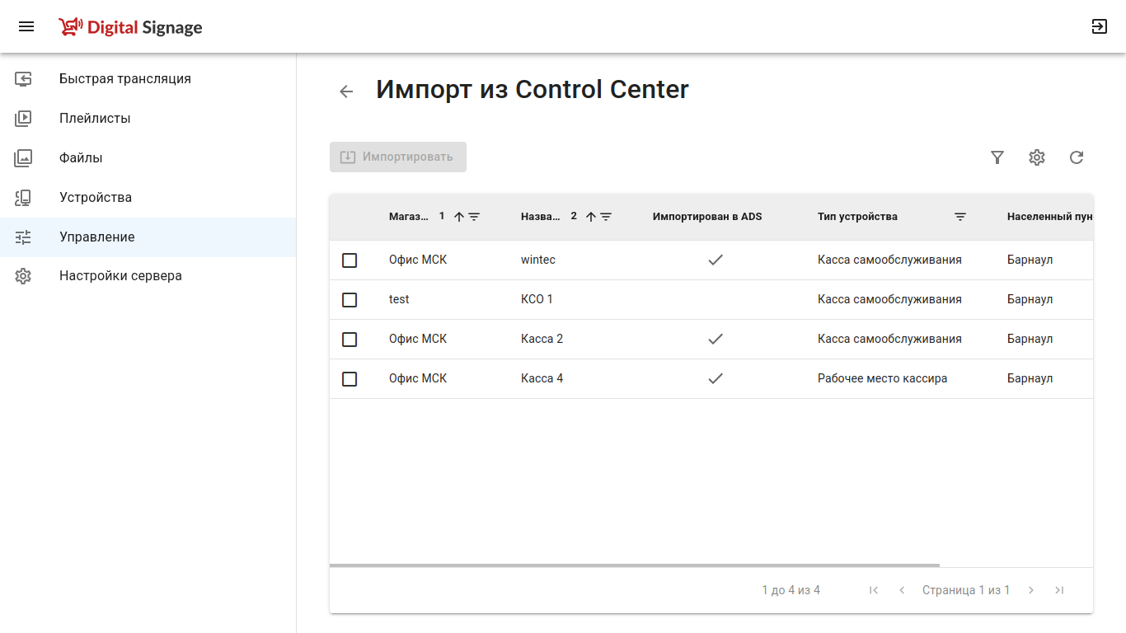Go to next page in pagination
The height and width of the screenshot is (633, 1126).
[x=1031, y=590]
